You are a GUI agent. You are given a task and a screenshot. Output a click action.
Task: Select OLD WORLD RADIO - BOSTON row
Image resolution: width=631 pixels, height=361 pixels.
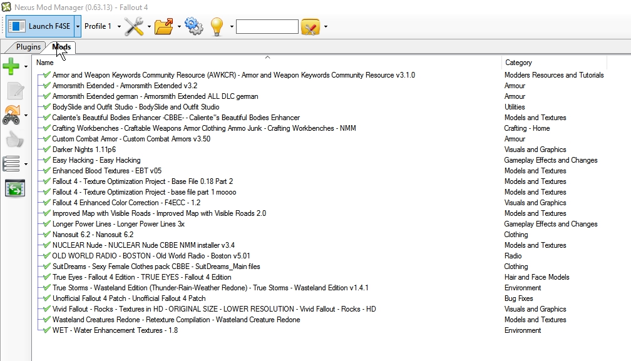click(151, 256)
